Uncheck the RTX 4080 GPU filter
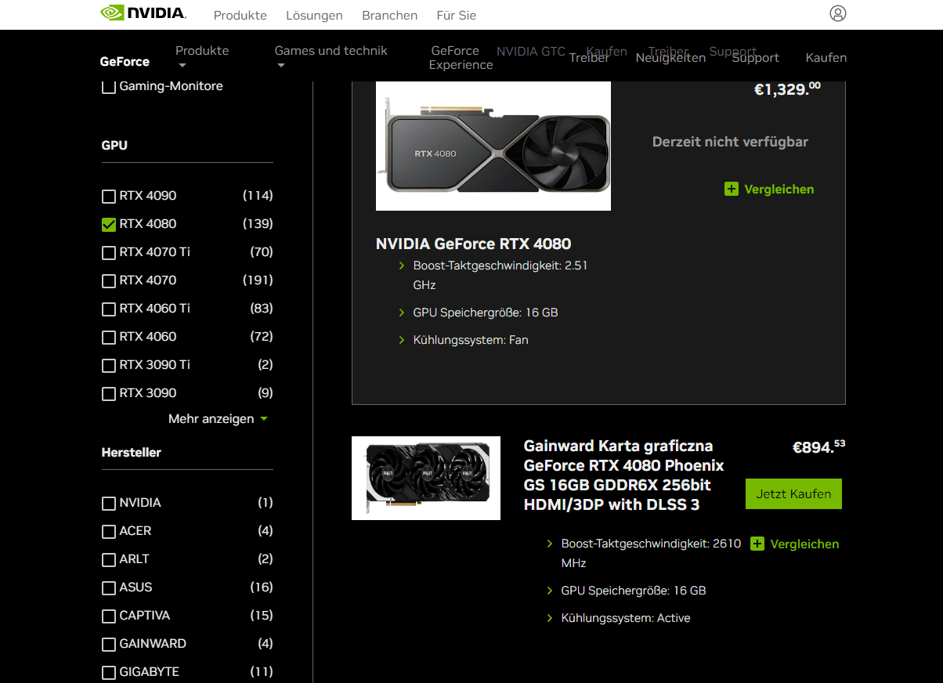The width and height of the screenshot is (943, 683). click(x=109, y=224)
